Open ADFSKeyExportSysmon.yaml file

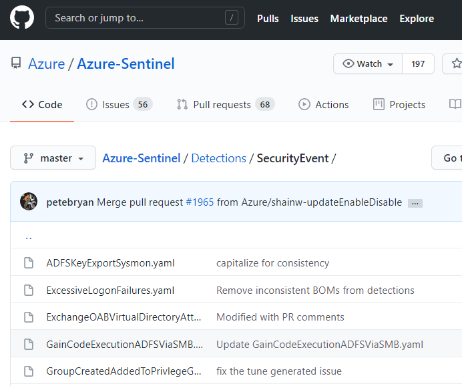[110, 263]
